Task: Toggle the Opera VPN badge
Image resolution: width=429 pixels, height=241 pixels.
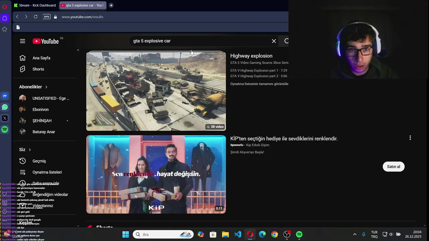Action: pyautogui.click(x=47, y=17)
